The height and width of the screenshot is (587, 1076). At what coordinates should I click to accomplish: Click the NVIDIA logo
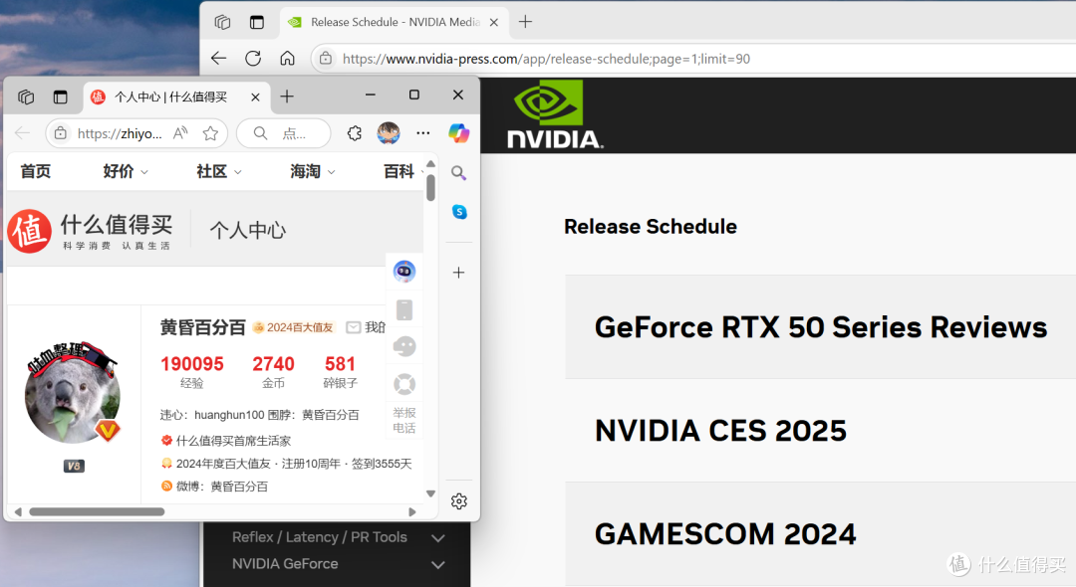(x=555, y=114)
